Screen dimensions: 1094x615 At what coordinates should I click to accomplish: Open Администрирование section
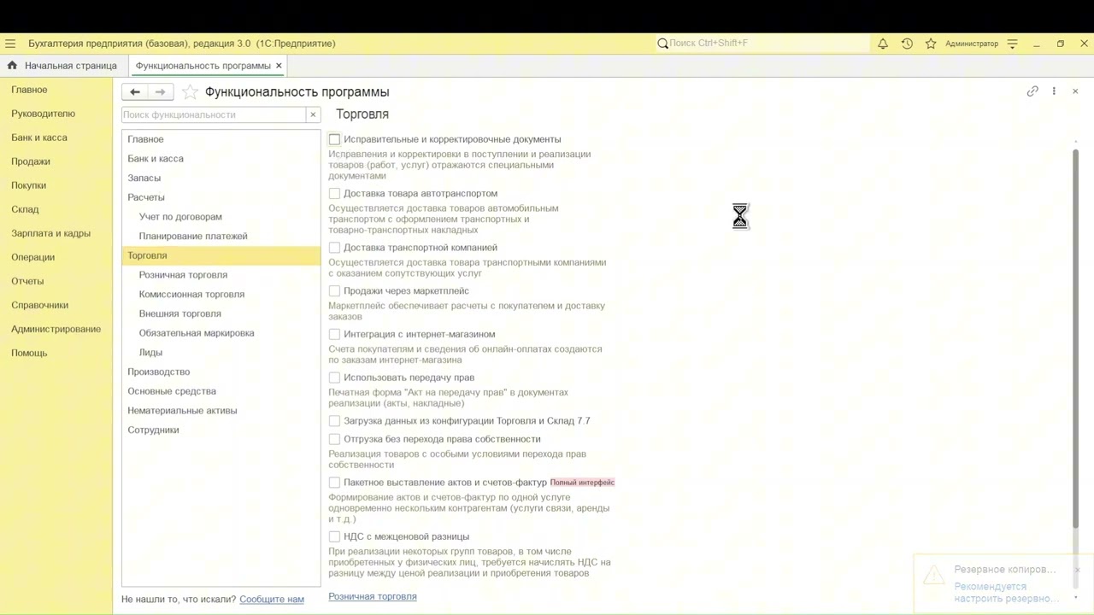coord(56,329)
